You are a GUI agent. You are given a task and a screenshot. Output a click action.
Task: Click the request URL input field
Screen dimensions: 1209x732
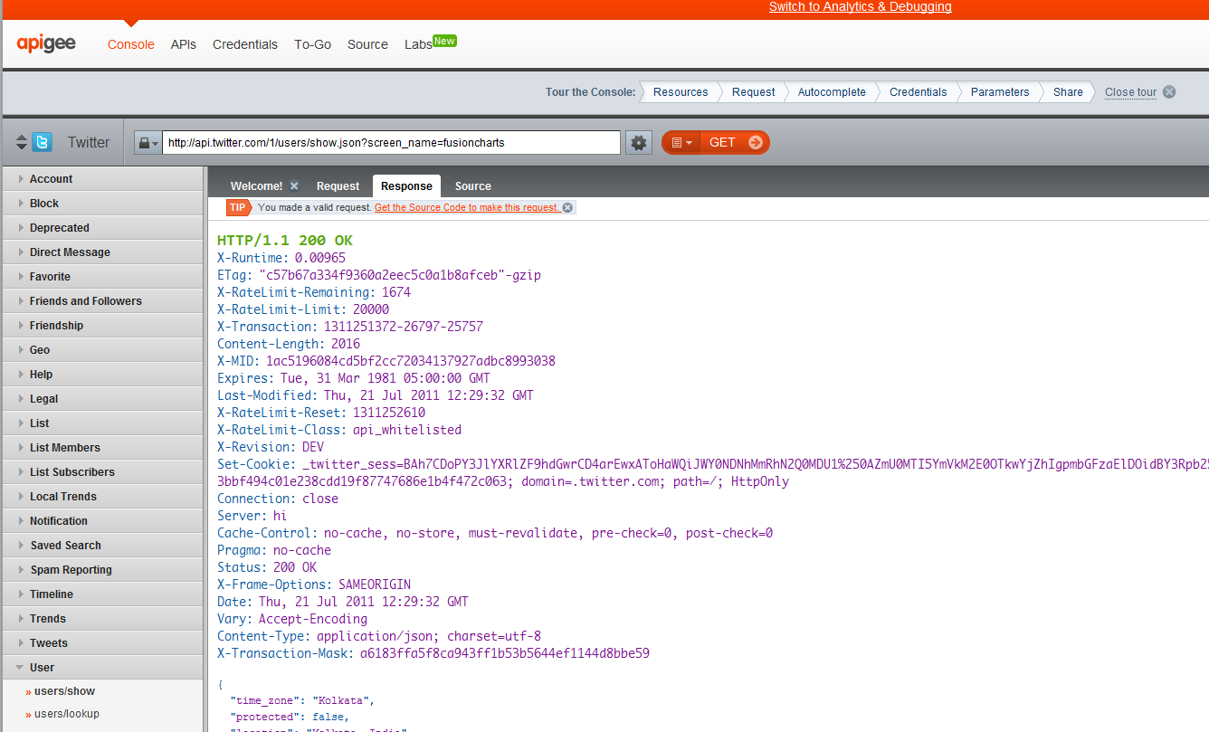pos(391,143)
